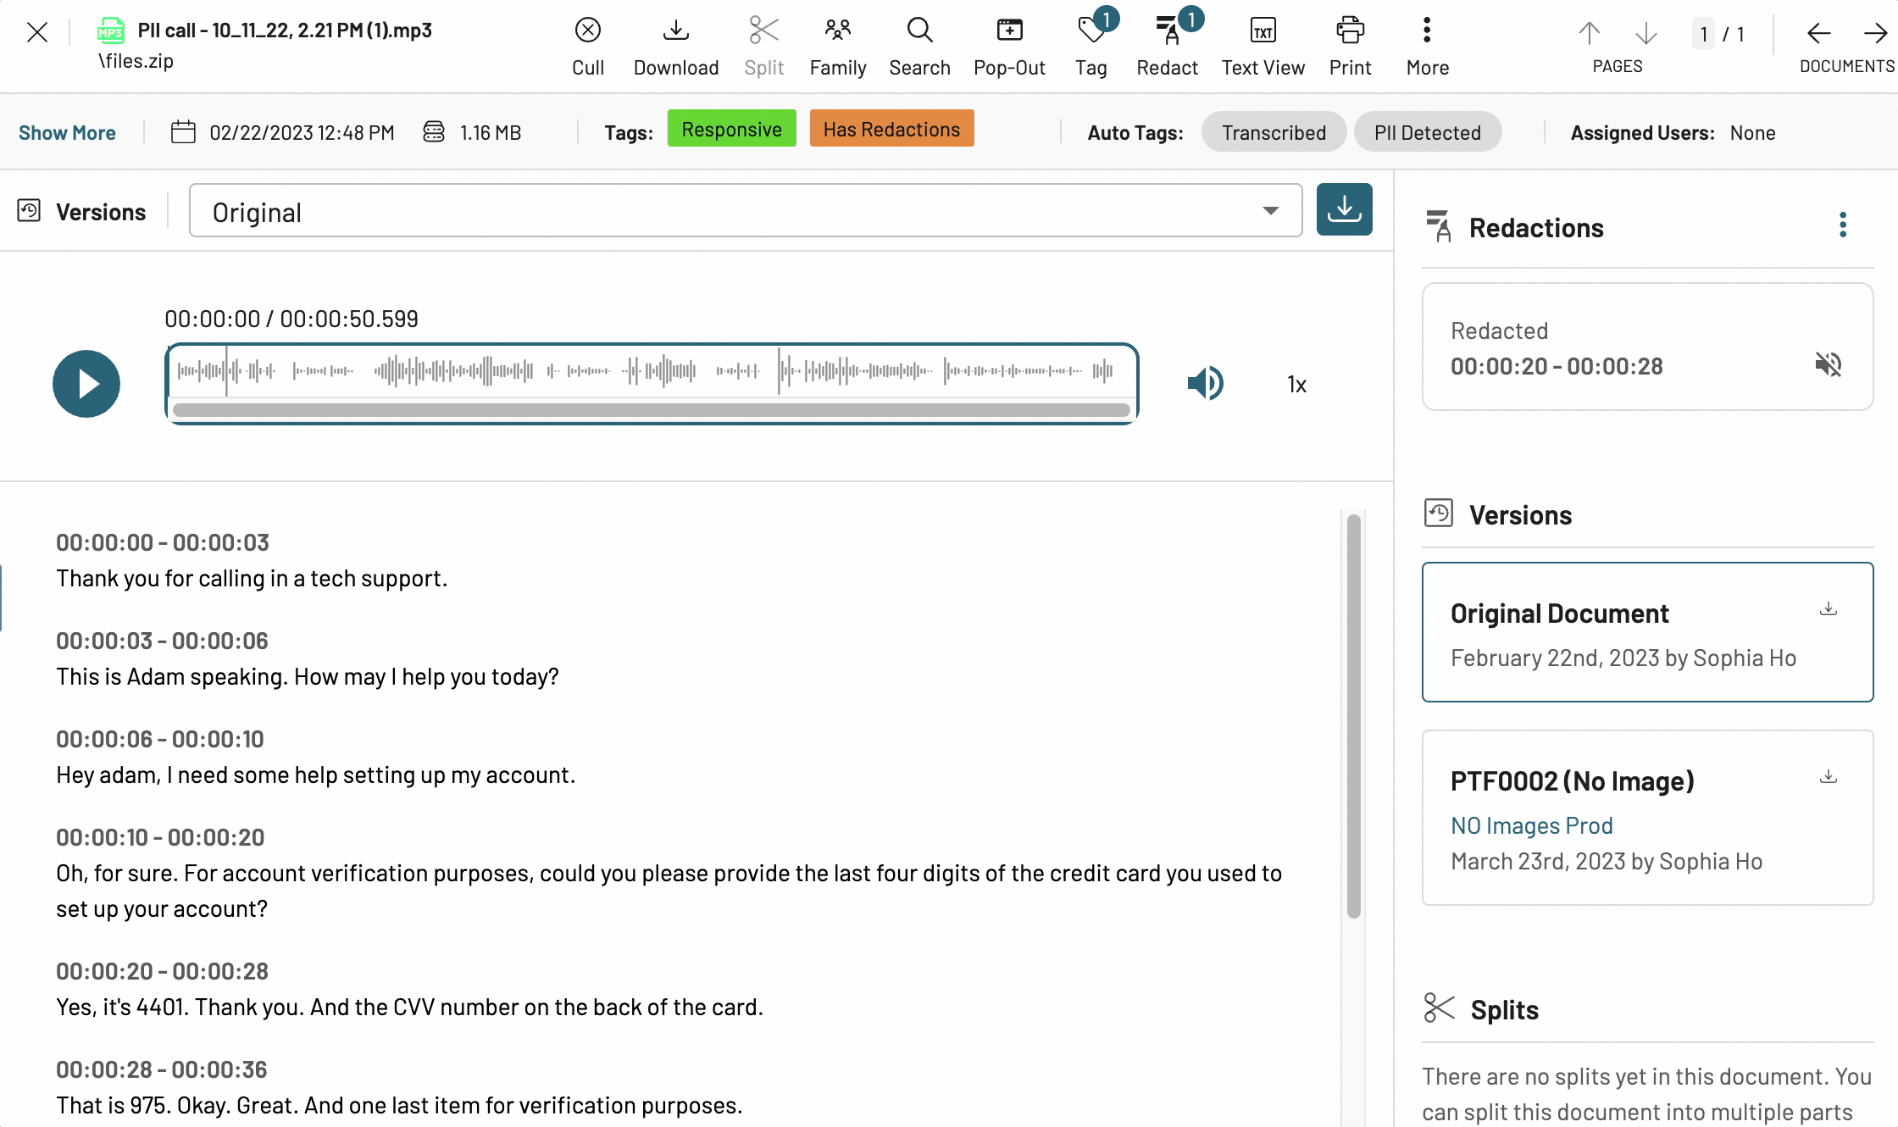
Task: Click the waveform horizontal scroll bar
Action: [x=651, y=410]
